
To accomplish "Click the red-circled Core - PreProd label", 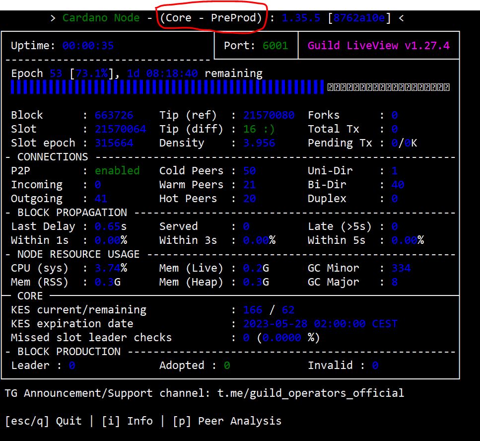I will coord(211,18).
